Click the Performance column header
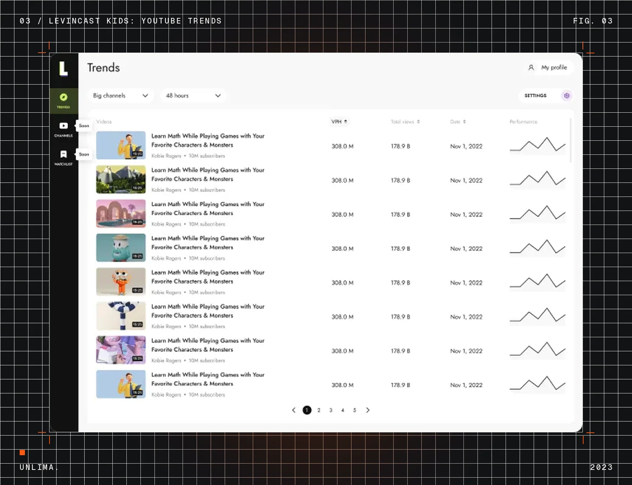Screen dimensions: 632x485 [523, 122]
